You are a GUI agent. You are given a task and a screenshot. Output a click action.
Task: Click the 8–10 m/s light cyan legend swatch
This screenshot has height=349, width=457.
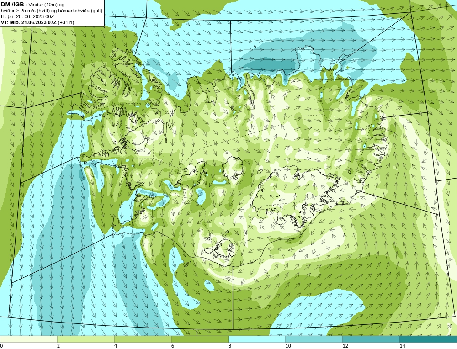pos(257,339)
